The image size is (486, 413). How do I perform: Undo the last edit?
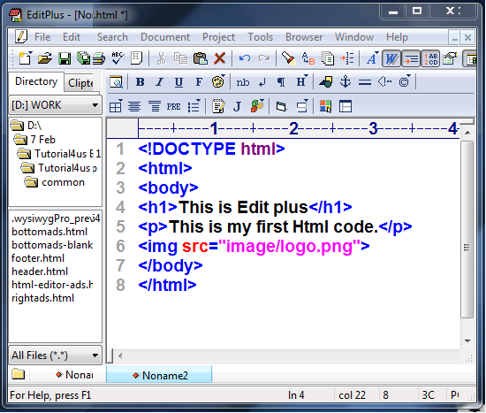[245, 58]
